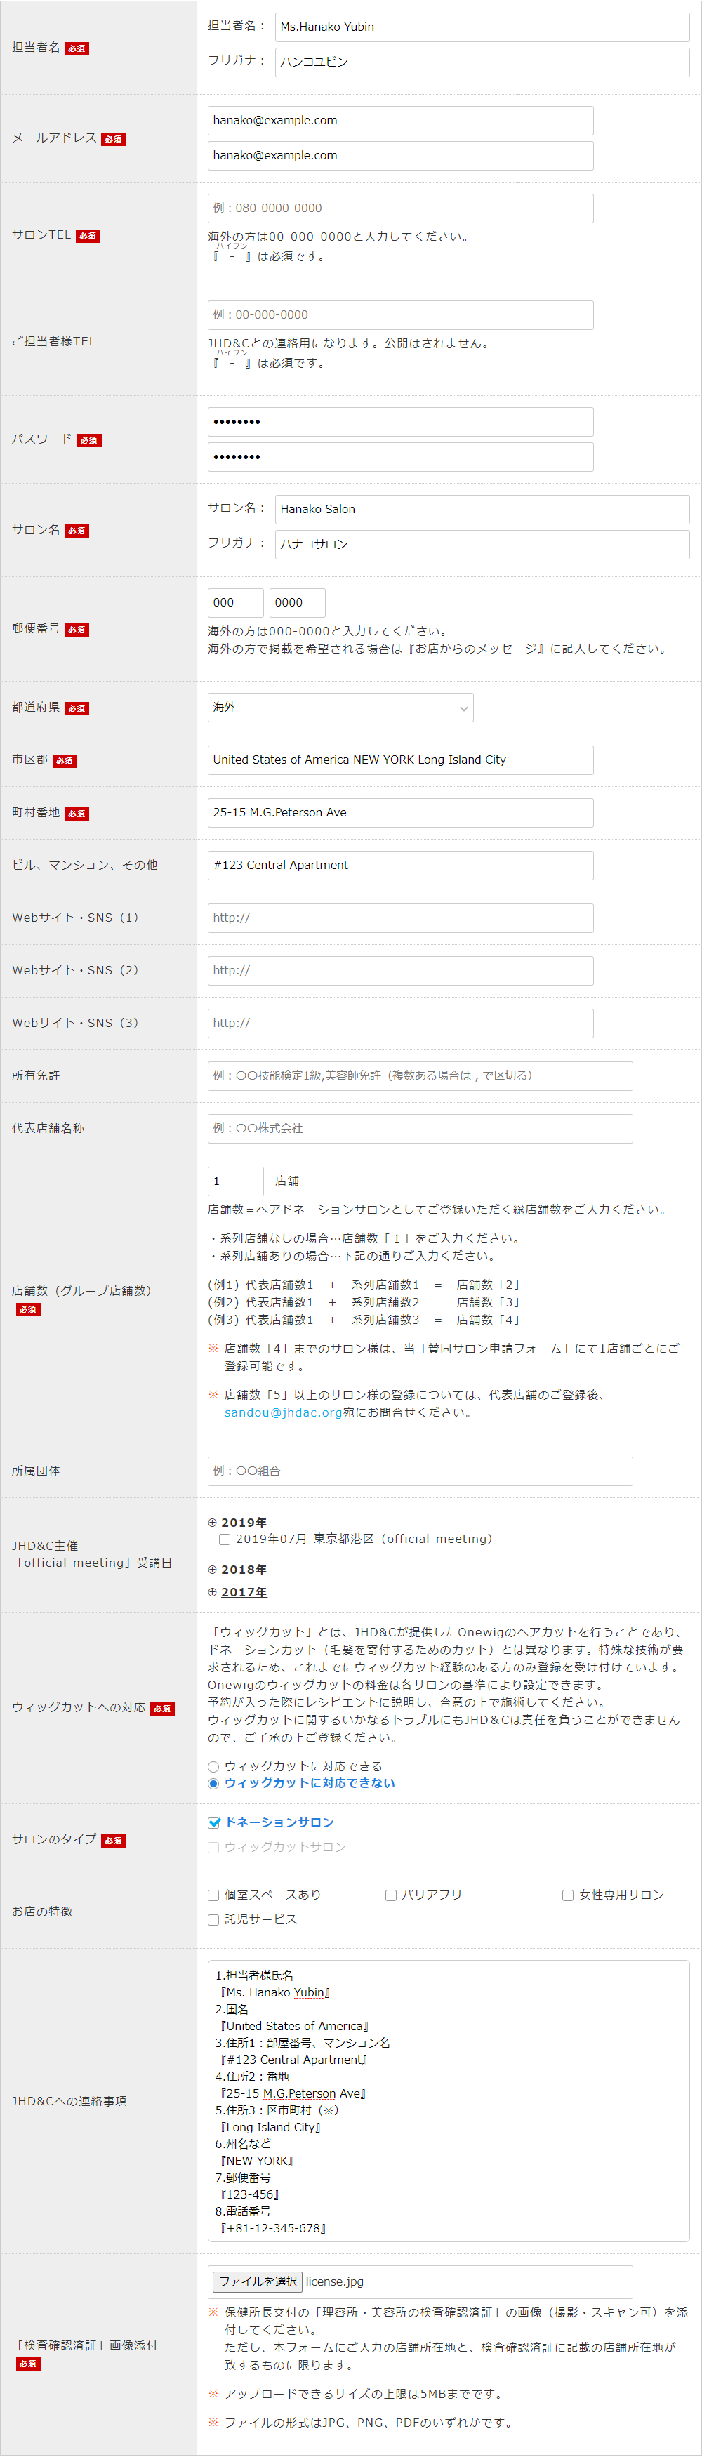Image resolution: width=702 pixels, height=2457 pixels.
Task: Check the 2019年07月 東京都港区 meeting box
Action: [224, 1539]
